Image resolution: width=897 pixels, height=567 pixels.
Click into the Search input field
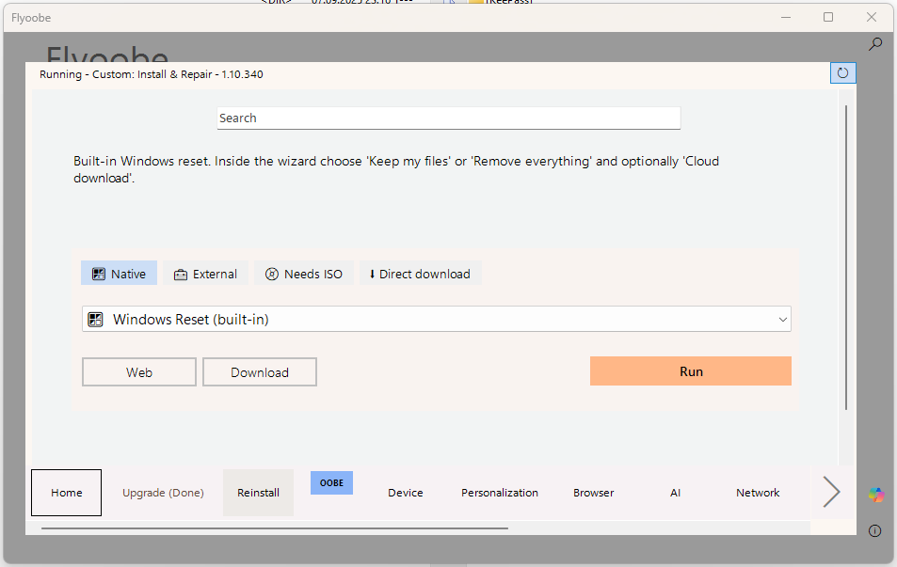(448, 118)
